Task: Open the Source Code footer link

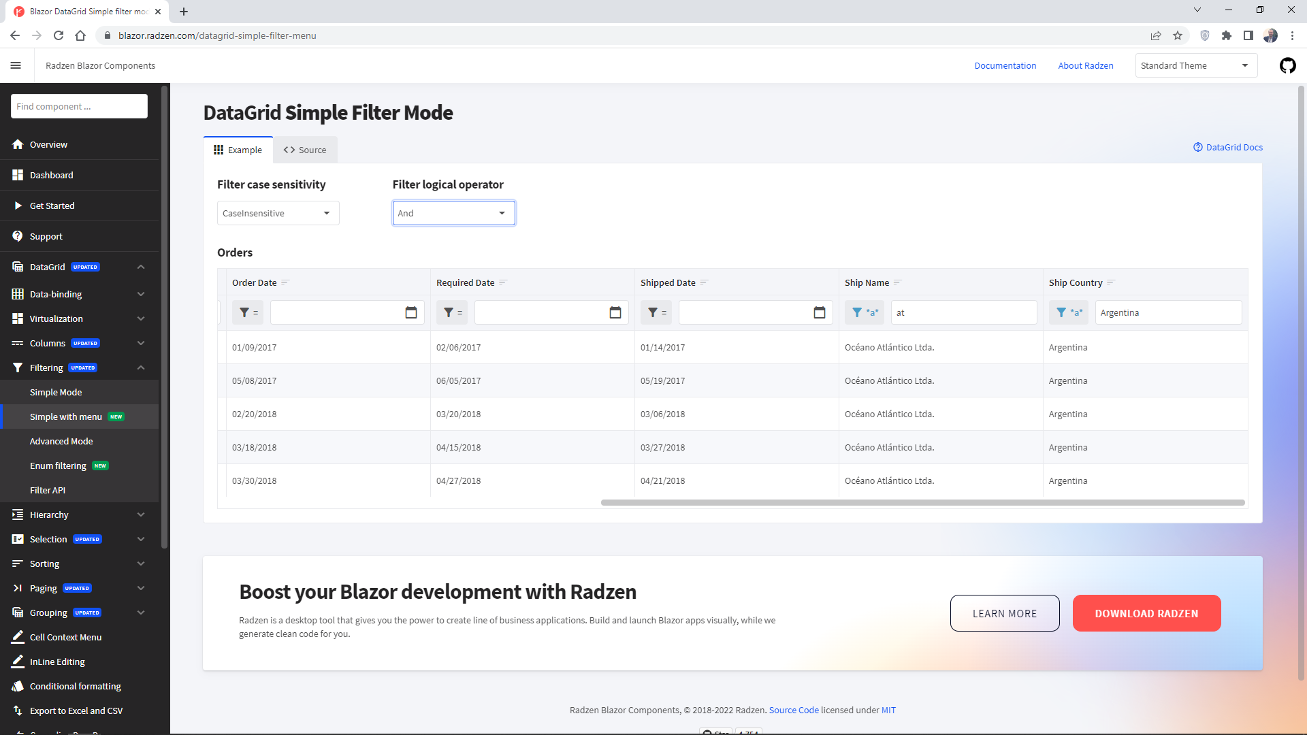Action: pyautogui.click(x=794, y=710)
